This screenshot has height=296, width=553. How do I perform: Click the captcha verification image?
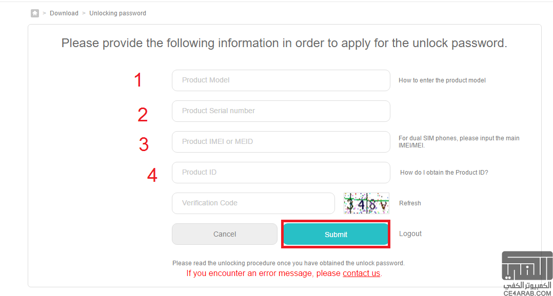tap(366, 203)
